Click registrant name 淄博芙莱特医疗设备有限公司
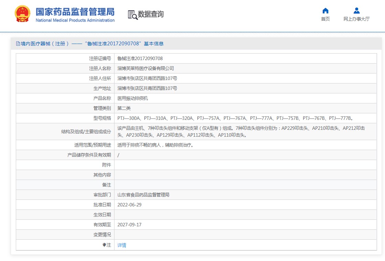Screen dimensions: 385x261 pos(146,68)
